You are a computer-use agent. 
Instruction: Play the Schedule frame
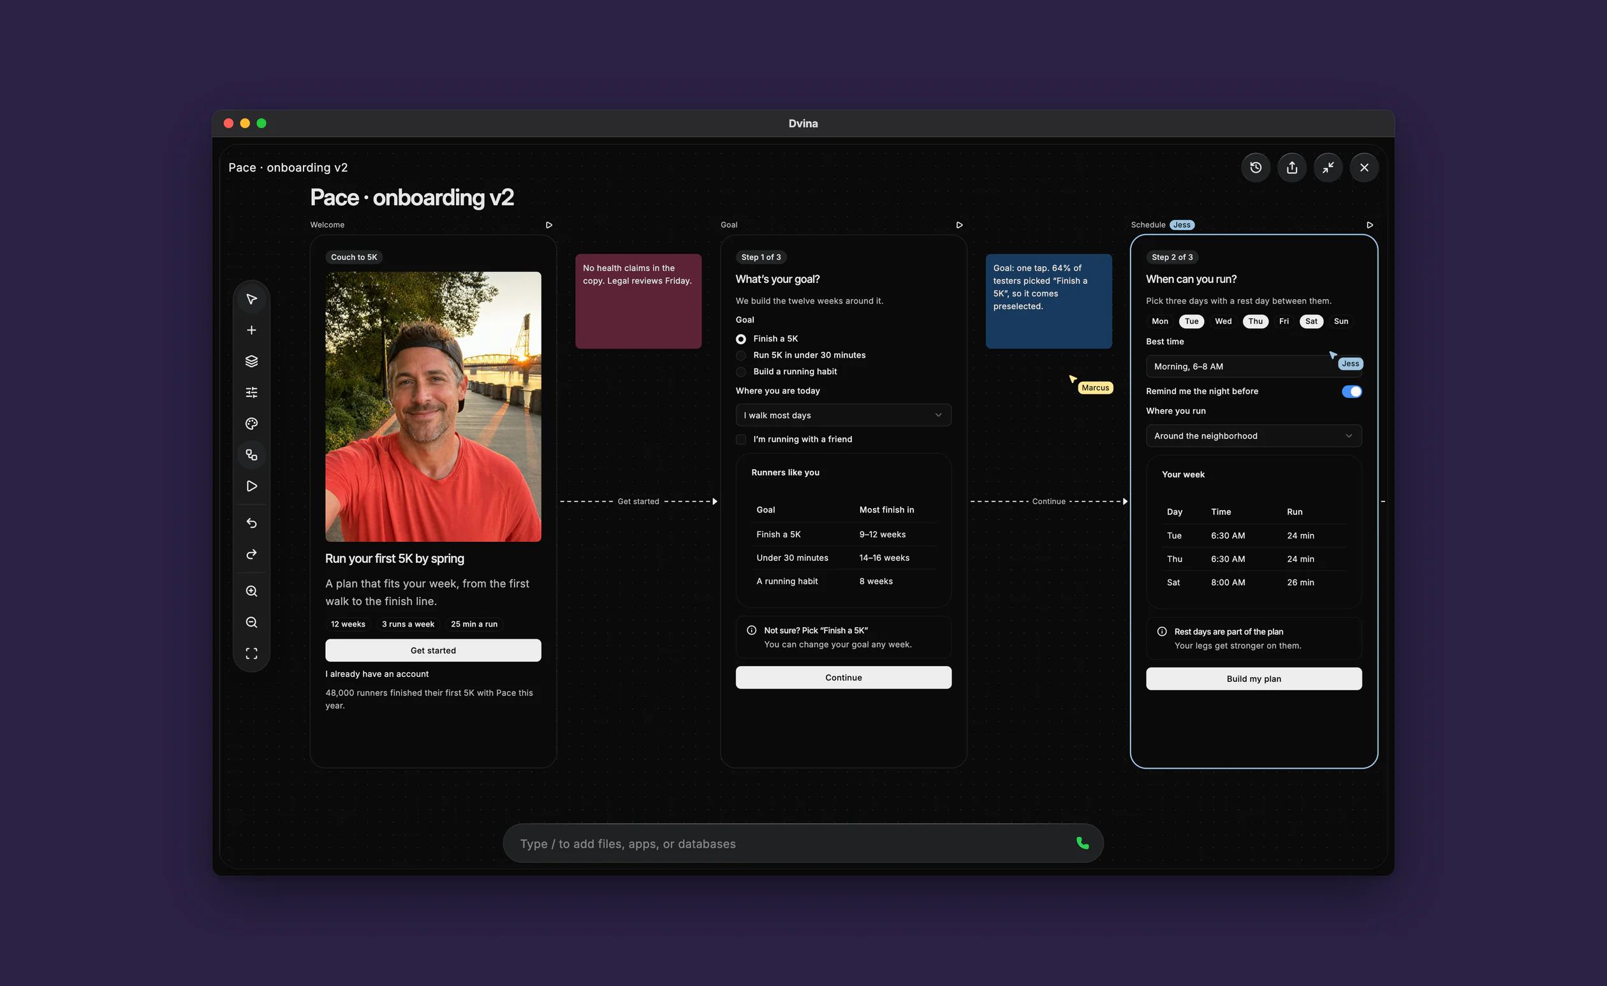1370,225
